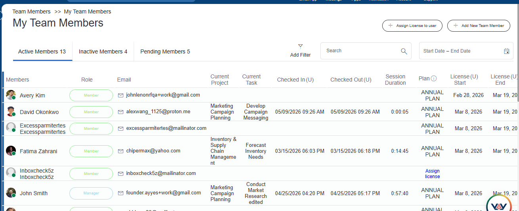Click Forecast Inventory Needs task cell
The width and height of the screenshot is (519, 211).
coord(256,151)
